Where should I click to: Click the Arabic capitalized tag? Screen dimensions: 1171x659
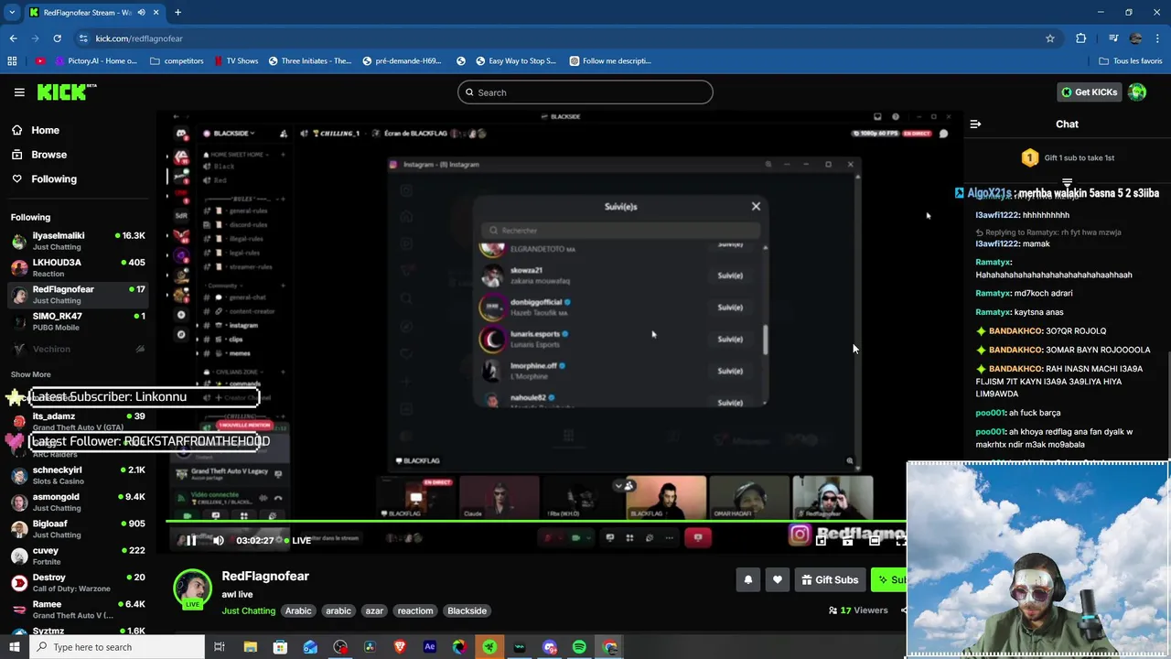298,610
